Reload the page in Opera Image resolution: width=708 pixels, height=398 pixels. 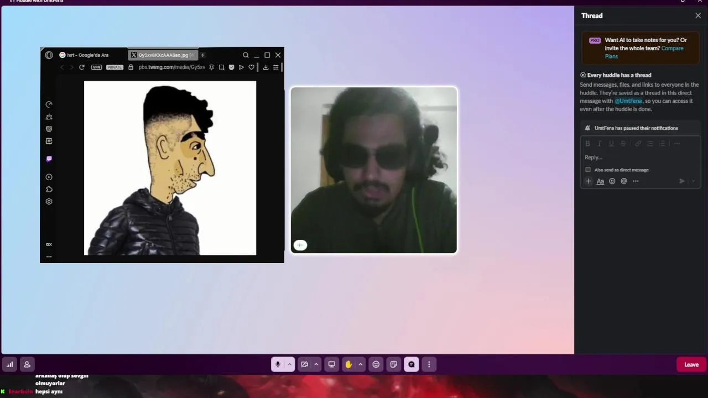82,67
